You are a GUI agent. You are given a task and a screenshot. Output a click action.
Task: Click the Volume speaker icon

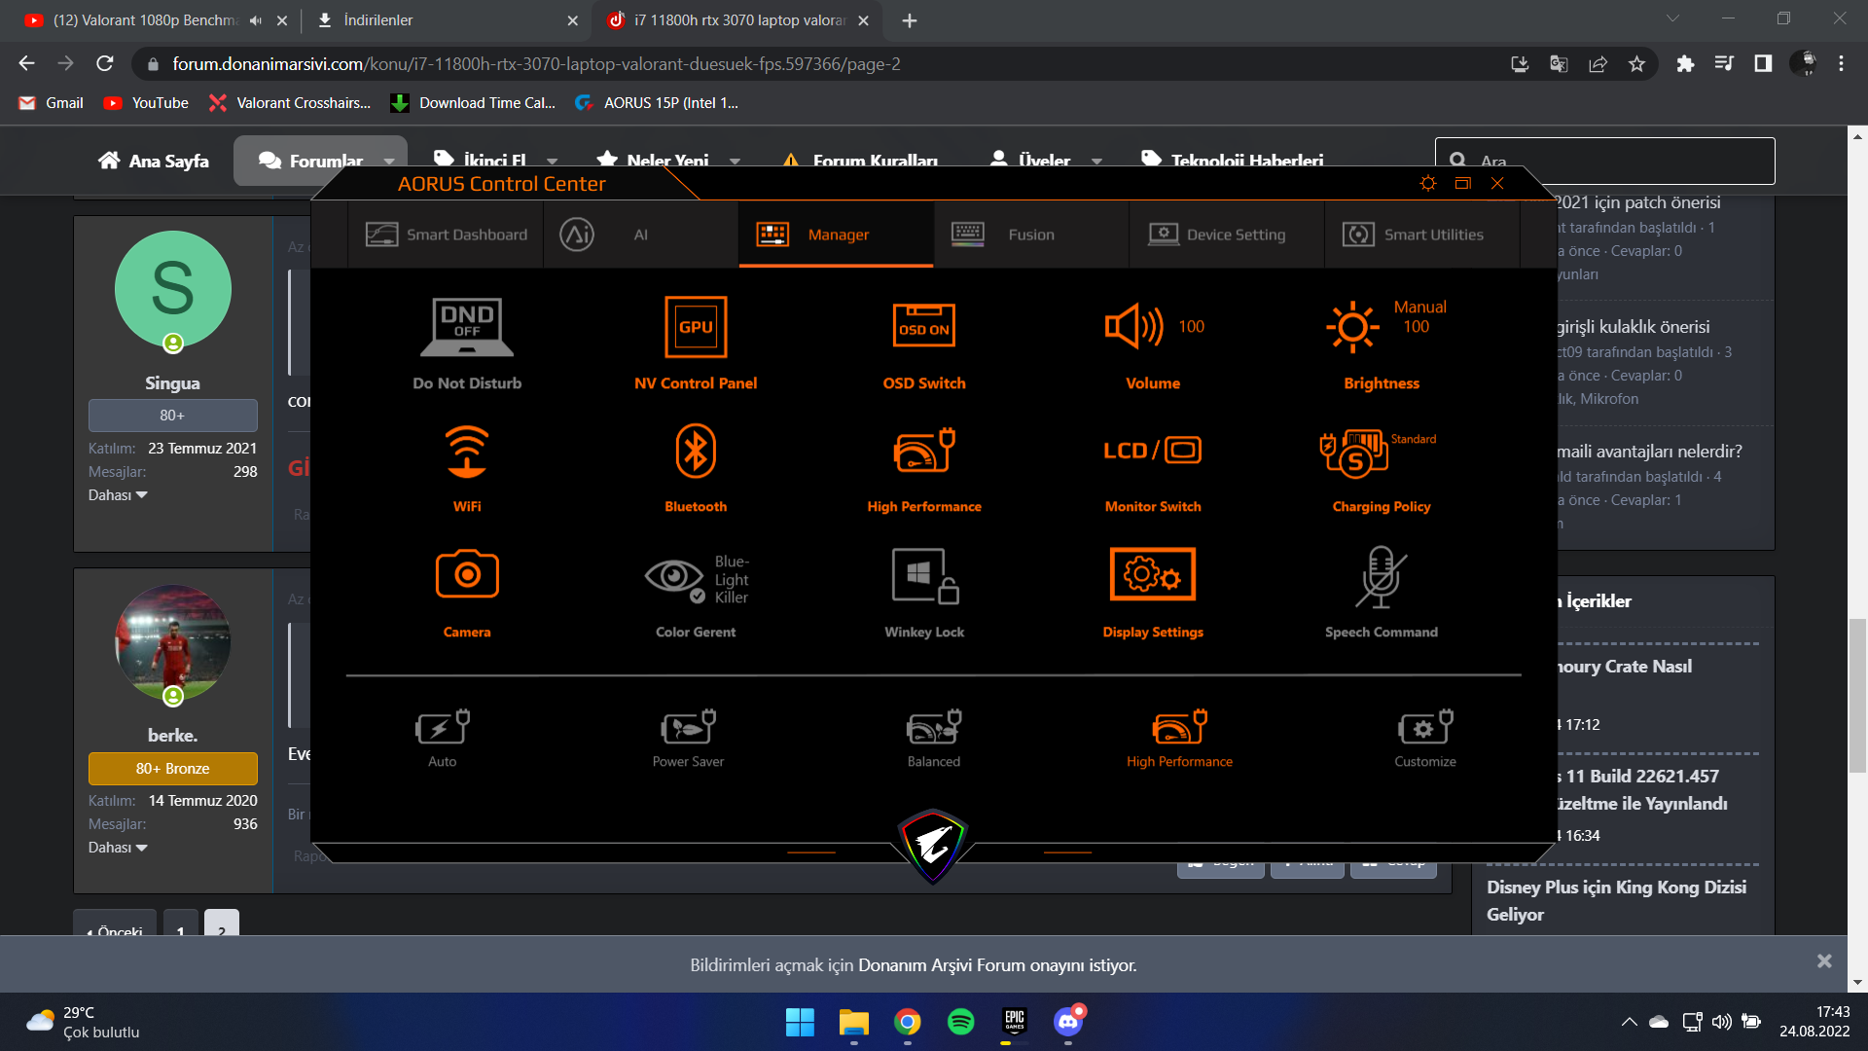point(1133,326)
